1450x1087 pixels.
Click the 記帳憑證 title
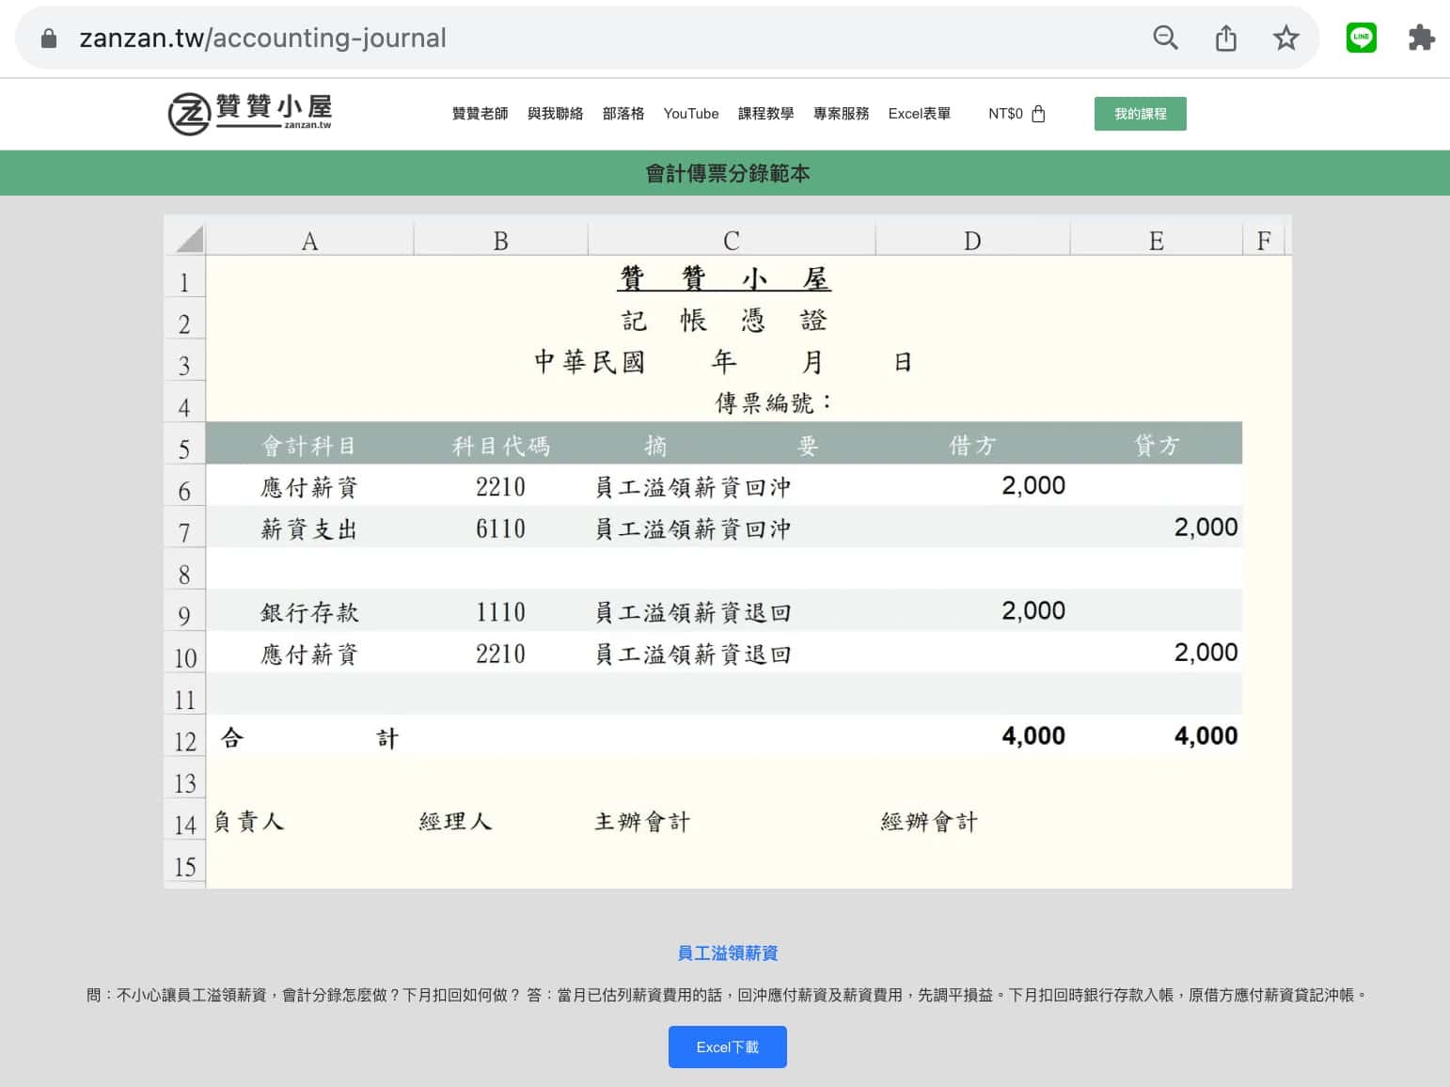(x=724, y=321)
